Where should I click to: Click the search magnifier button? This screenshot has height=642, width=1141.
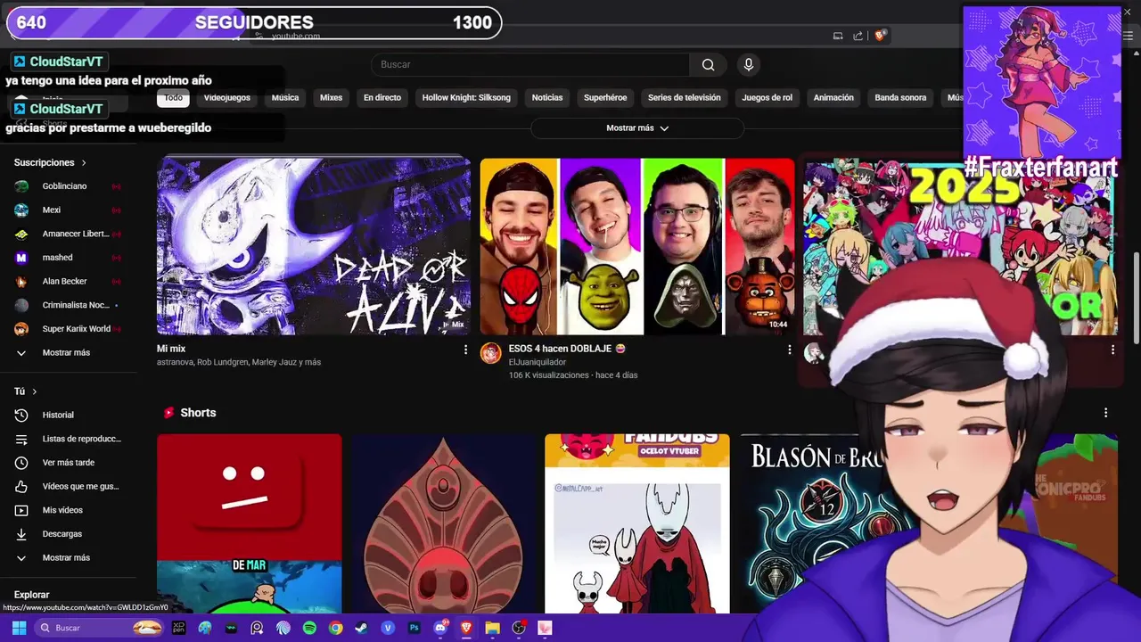(708, 64)
